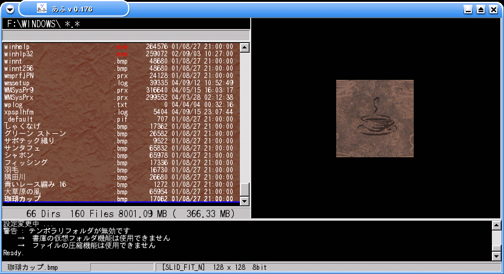Select the グリーン ストーン .bmp file row
The image size is (504, 274).
coord(121,134)
